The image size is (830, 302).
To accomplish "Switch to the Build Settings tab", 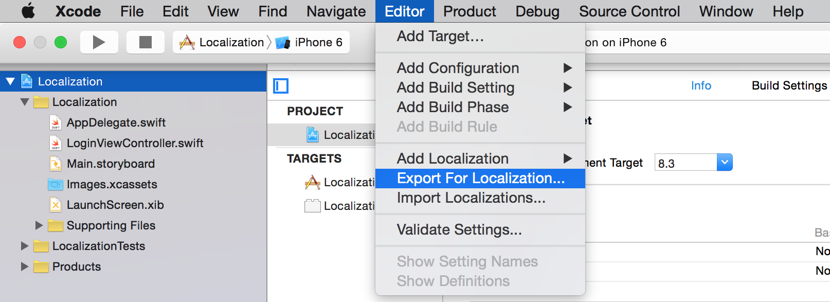I will tap(789, 85).
